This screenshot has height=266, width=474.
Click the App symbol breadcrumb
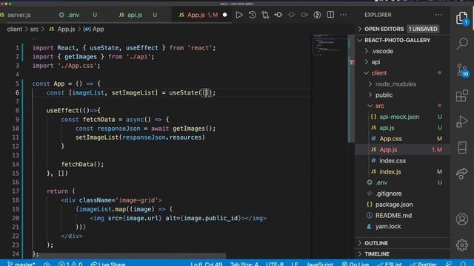coord(94,30)
